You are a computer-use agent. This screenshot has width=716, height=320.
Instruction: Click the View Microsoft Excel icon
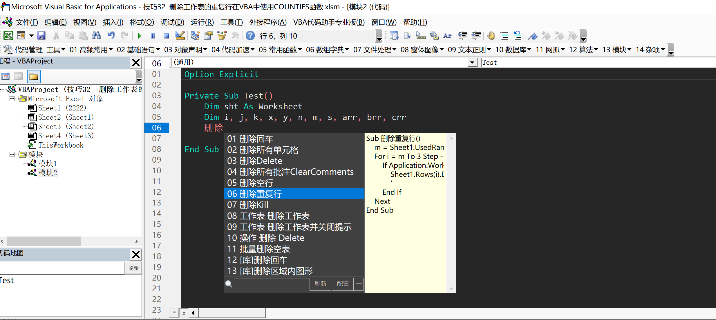click(8, 36)
